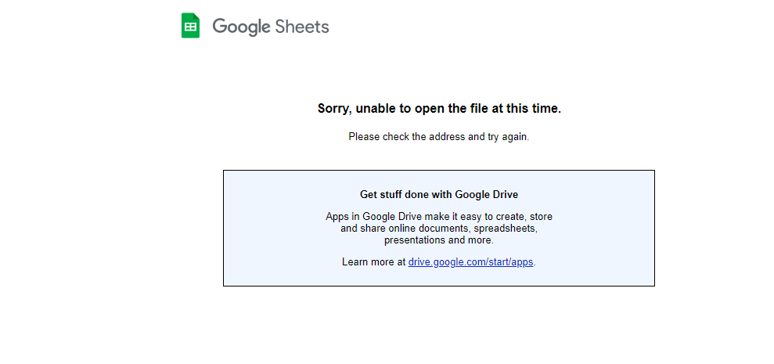774x364 pixels.
Task: Select the 'Please check the address' message
Action: tap(439, 137)
